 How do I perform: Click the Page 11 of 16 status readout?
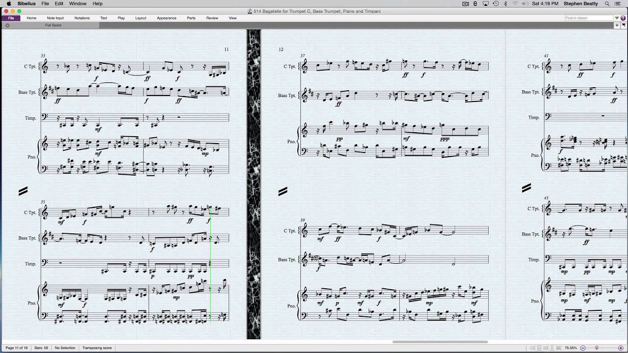click(16, 348)
